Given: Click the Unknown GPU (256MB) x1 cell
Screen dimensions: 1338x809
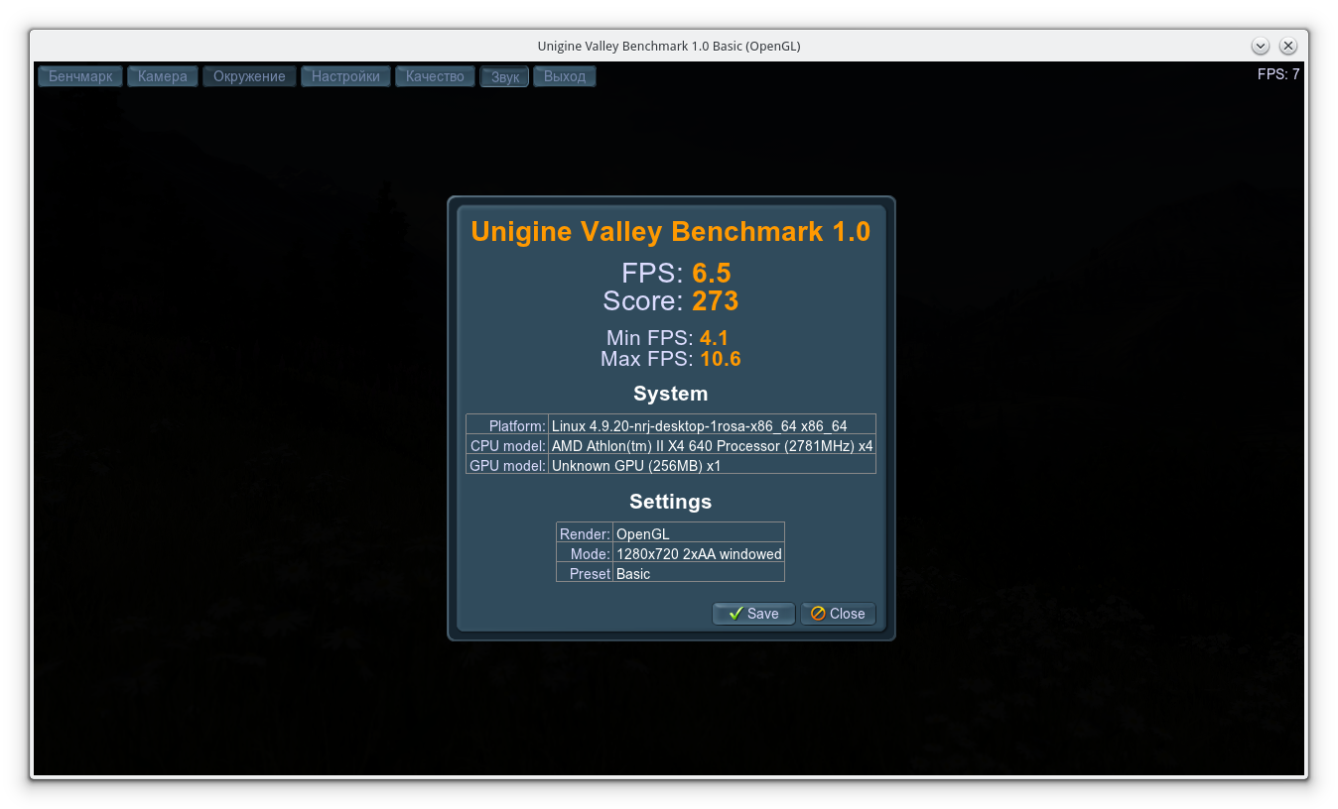Looking at the screenshot, I should click(x=713, y=465).
